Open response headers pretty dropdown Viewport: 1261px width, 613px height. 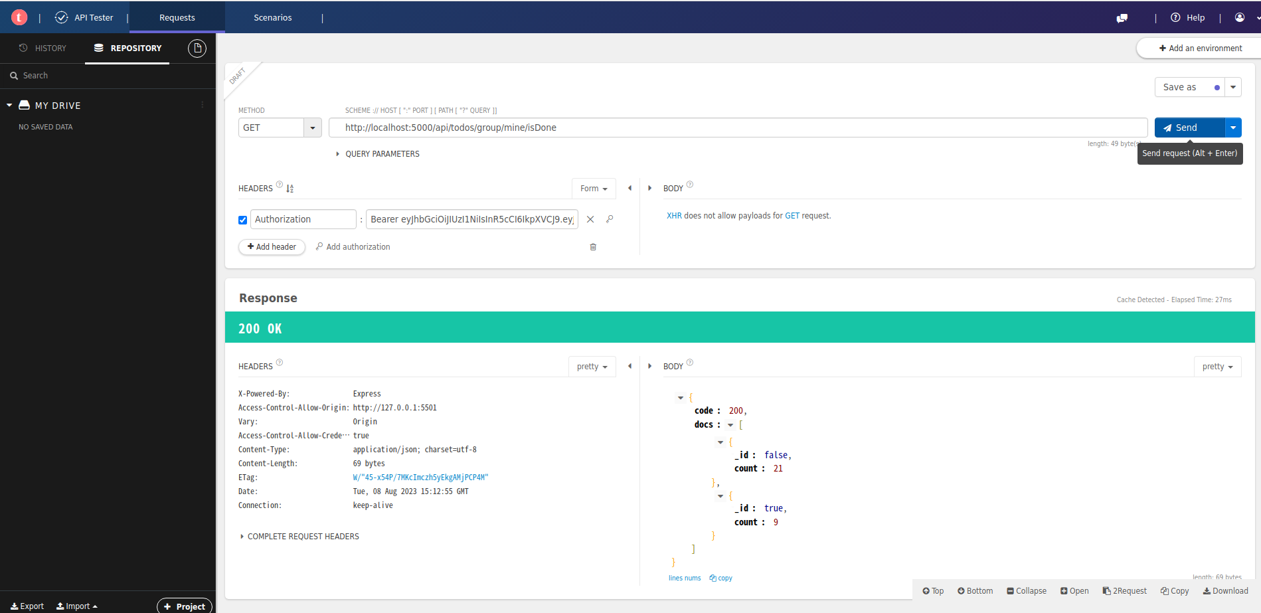click(592, 367)
